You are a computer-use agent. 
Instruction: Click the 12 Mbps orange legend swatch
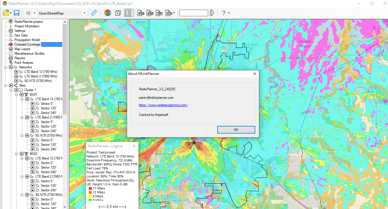pos(90,192)
